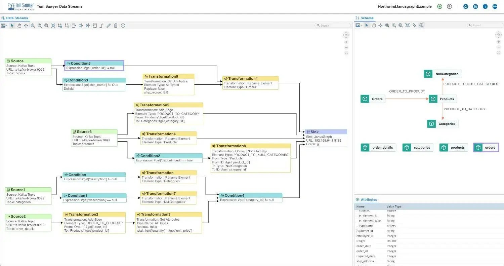Toggle the orders node selection in Schema view
The height and width of the screenshot is (266, 504).
click(x=486, y=147)
